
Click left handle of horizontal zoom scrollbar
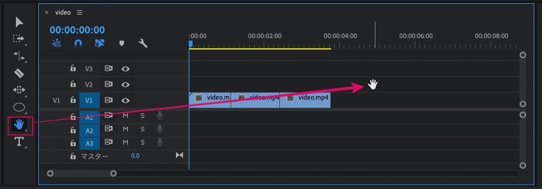point(50,173)
